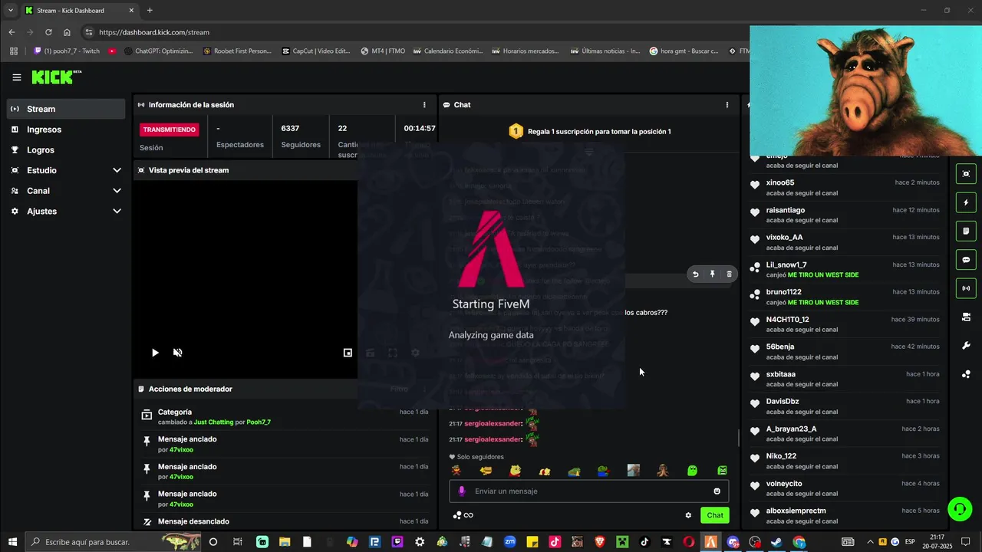Toggle the stream preview panel button in right sidebar
Viewport: 982px width, 552px height.
point(966,174)
